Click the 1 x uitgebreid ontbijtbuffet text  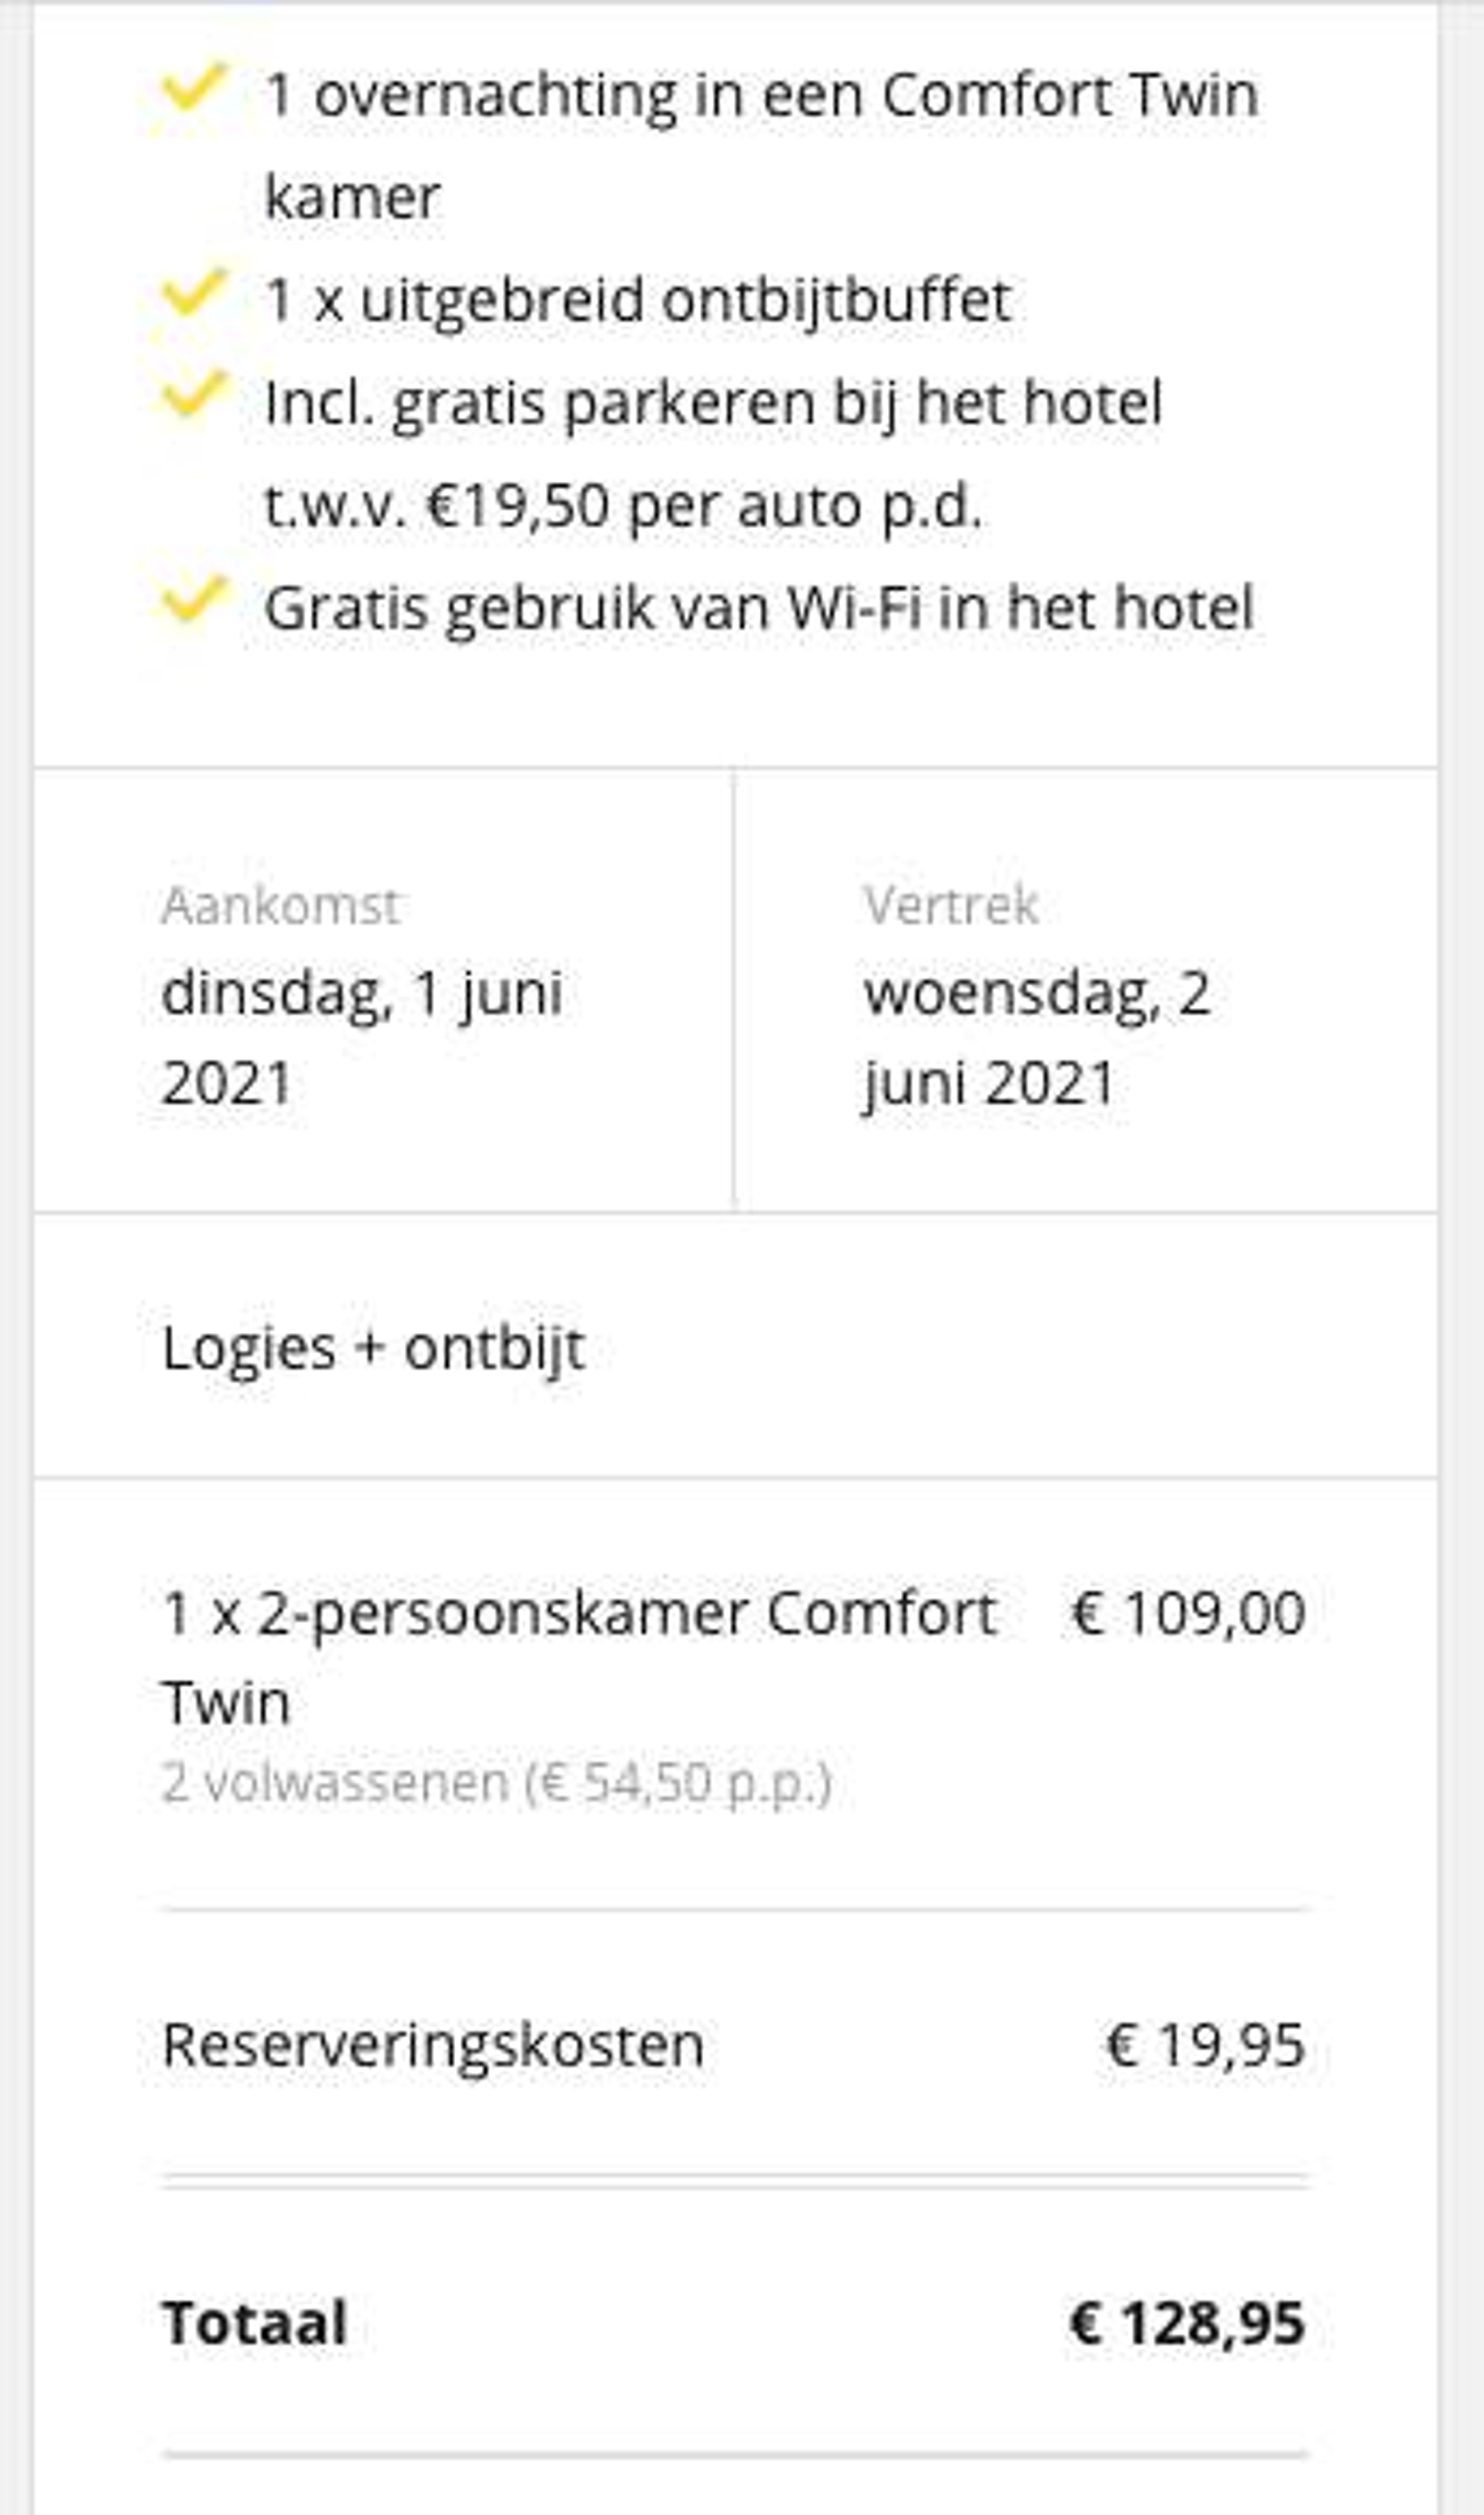point(638,300)
